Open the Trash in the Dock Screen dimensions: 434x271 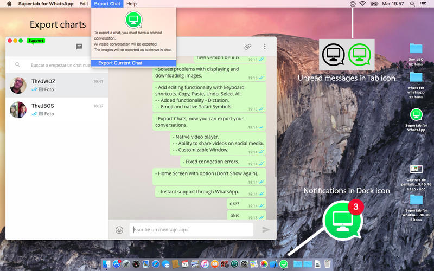327,264
